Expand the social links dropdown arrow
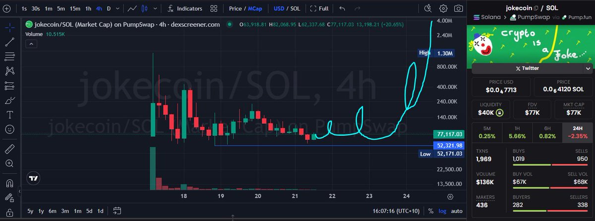Image resolution: width=595 pixels, height=221 pixels. click(x=588, y=68)
